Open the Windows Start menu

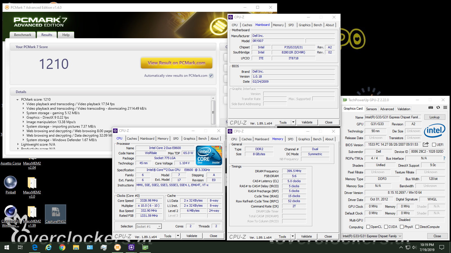7,247
